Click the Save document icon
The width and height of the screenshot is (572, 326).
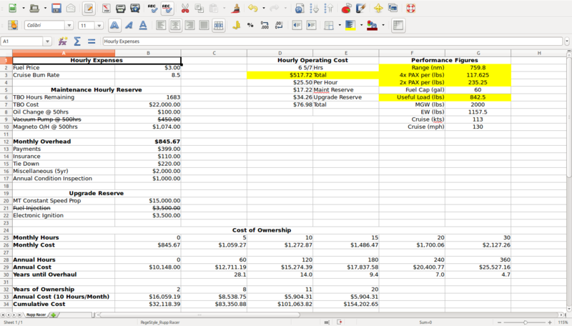[56, 9]
